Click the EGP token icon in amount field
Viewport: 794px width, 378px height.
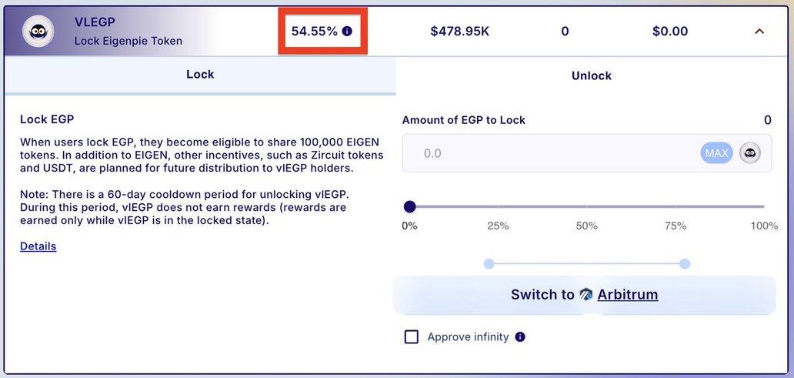click(x=750, y=153)
